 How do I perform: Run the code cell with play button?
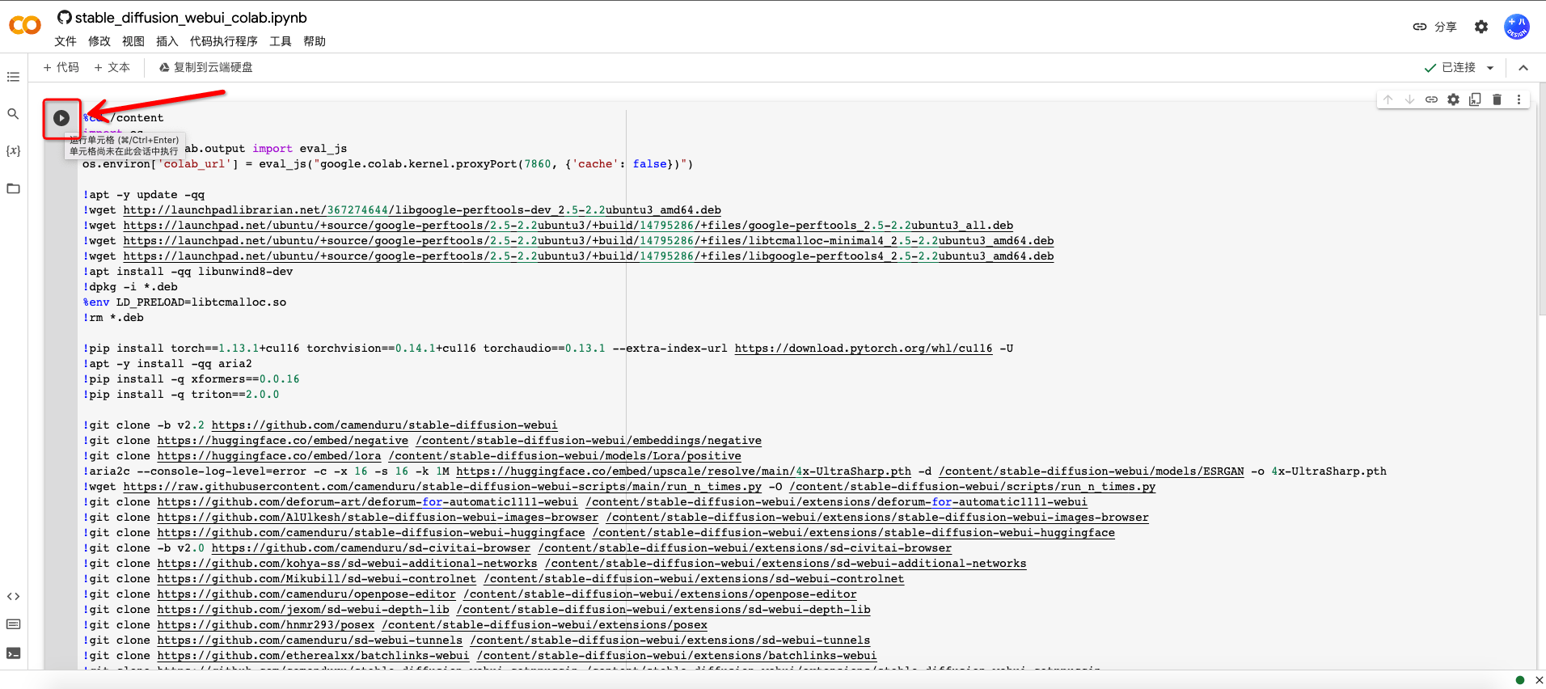(x=61, y=118)
